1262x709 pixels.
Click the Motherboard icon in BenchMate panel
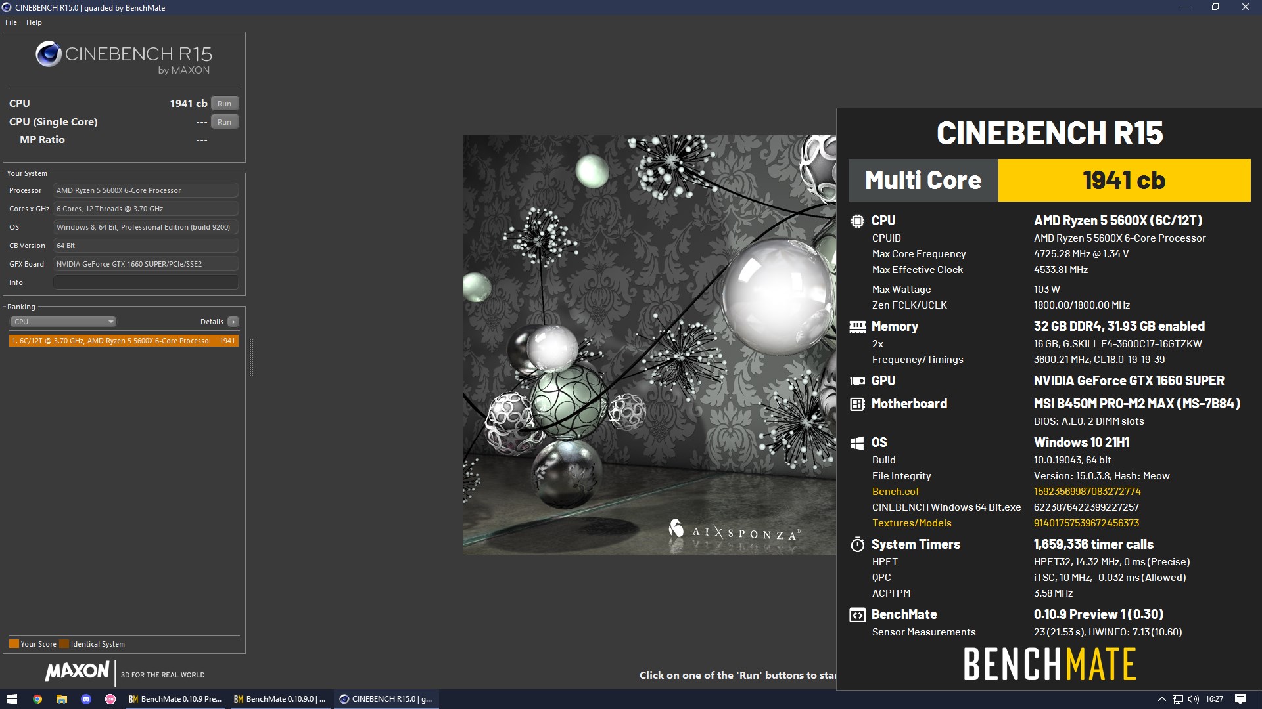[857, 404]
